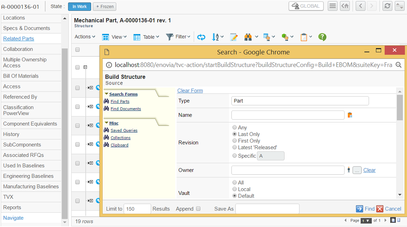
Task: Click the home back-arrow icon
Action: pyautogui.click(x=345, y=6)
